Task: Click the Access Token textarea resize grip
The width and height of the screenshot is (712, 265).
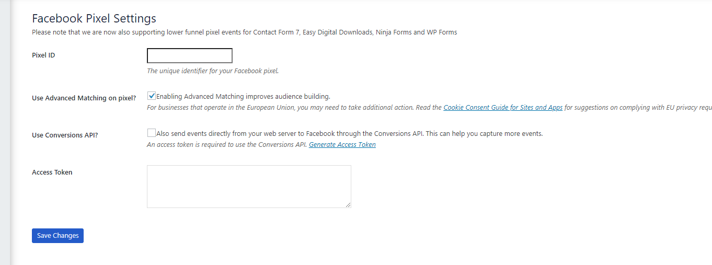Action: click(x=348, y=205)
